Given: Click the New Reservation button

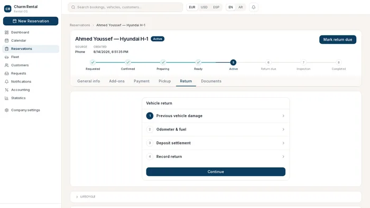Looking at the screenshot, I should point(31,21).
